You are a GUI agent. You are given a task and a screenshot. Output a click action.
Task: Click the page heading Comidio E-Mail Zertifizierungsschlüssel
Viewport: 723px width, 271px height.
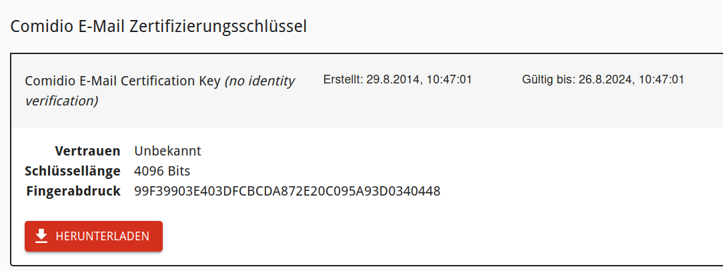click(157, 27)
